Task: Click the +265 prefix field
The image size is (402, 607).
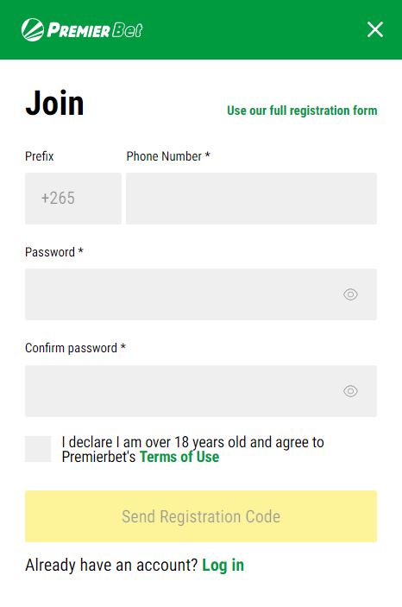Action: tap(73, 199)
